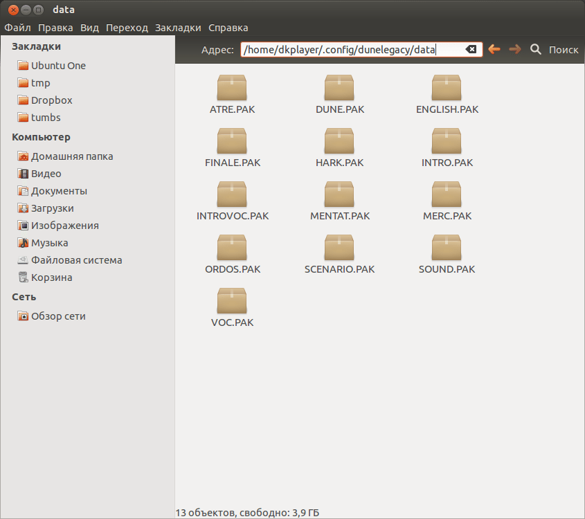Click the status text "13 объектов, свободно: 3,9 ГБ"

(x=247, y=513)
